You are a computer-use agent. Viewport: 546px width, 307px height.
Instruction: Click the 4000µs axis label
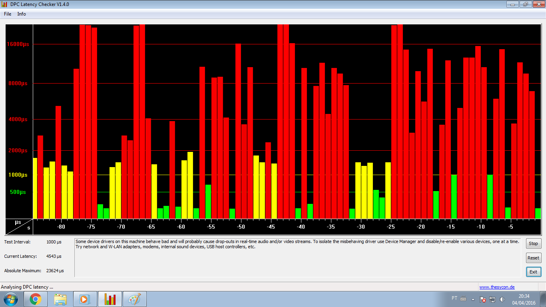click(18, 120)
